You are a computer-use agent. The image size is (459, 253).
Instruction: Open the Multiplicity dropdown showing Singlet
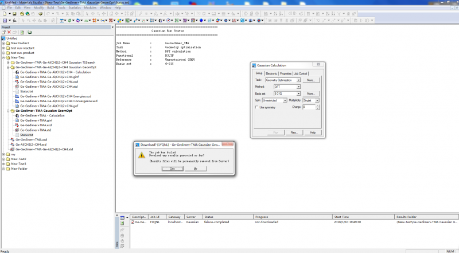(317, 100)
